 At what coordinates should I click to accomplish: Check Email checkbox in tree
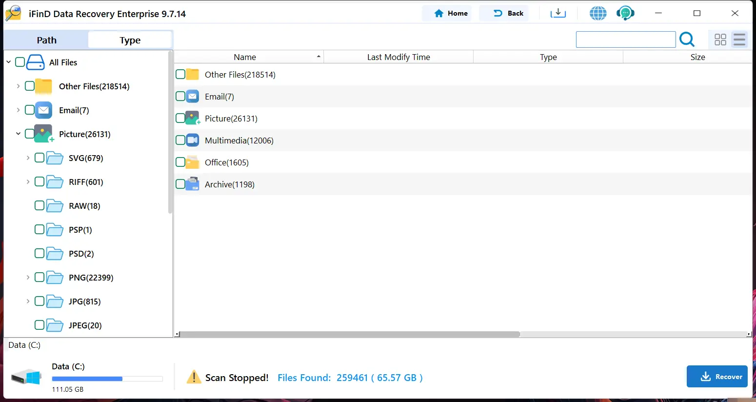coord(30,110)
